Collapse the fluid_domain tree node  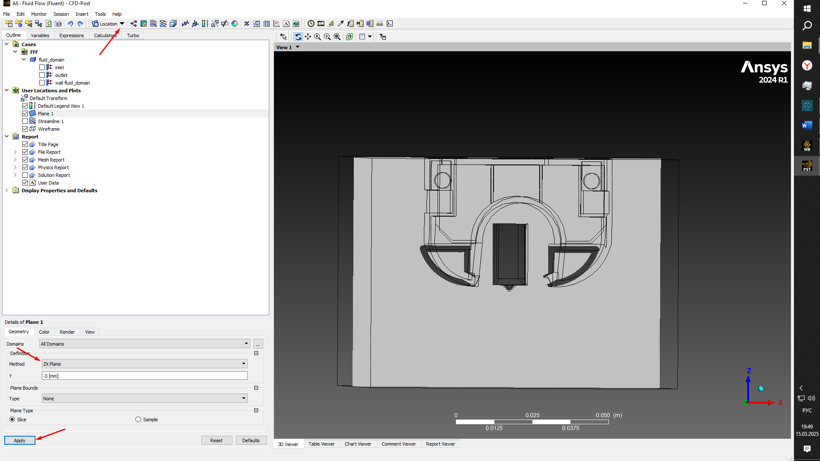pyautogui.click(x=24, y=59)
